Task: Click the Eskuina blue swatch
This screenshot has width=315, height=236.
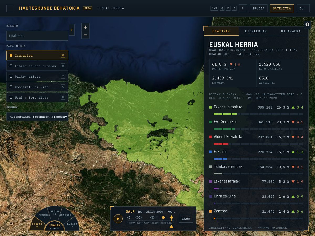Action: click(x=211, y=152)
